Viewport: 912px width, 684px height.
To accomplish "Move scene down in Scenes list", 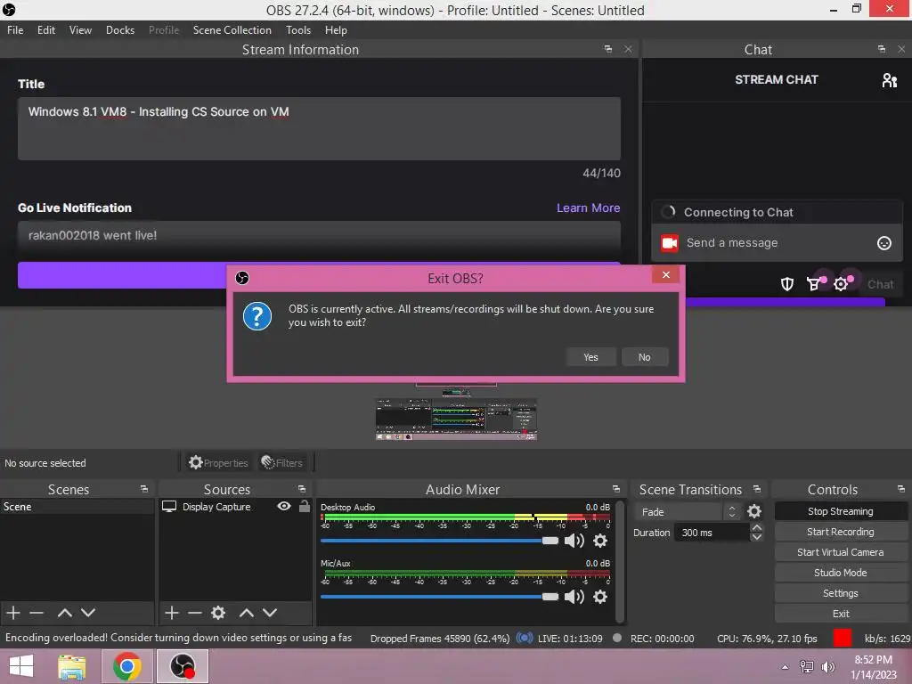I will tap(88, 613).
